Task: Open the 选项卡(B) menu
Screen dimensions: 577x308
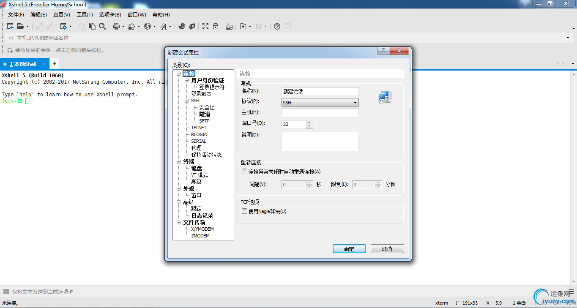Action: click(x=110, y=15)
